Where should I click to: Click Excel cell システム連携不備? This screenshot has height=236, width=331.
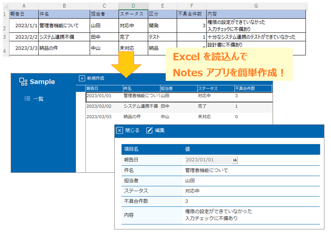click(64, 37)
